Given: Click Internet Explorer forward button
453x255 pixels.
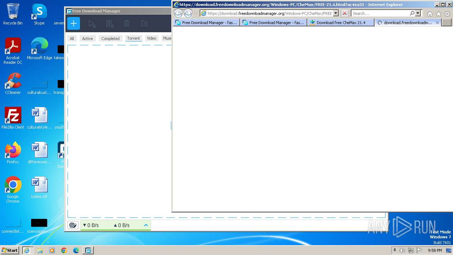Looking at the screenshot, I should click(188, 13).
